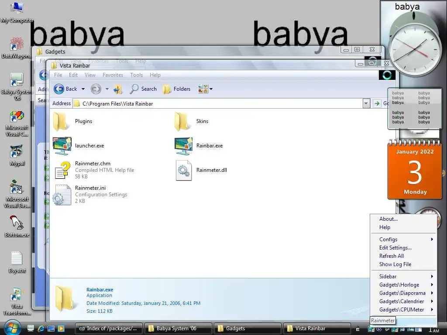The height and width of the screenshot is (335, 447).
Task: Click the address path field
Action: pyautogui.click(x=218, y=104)
